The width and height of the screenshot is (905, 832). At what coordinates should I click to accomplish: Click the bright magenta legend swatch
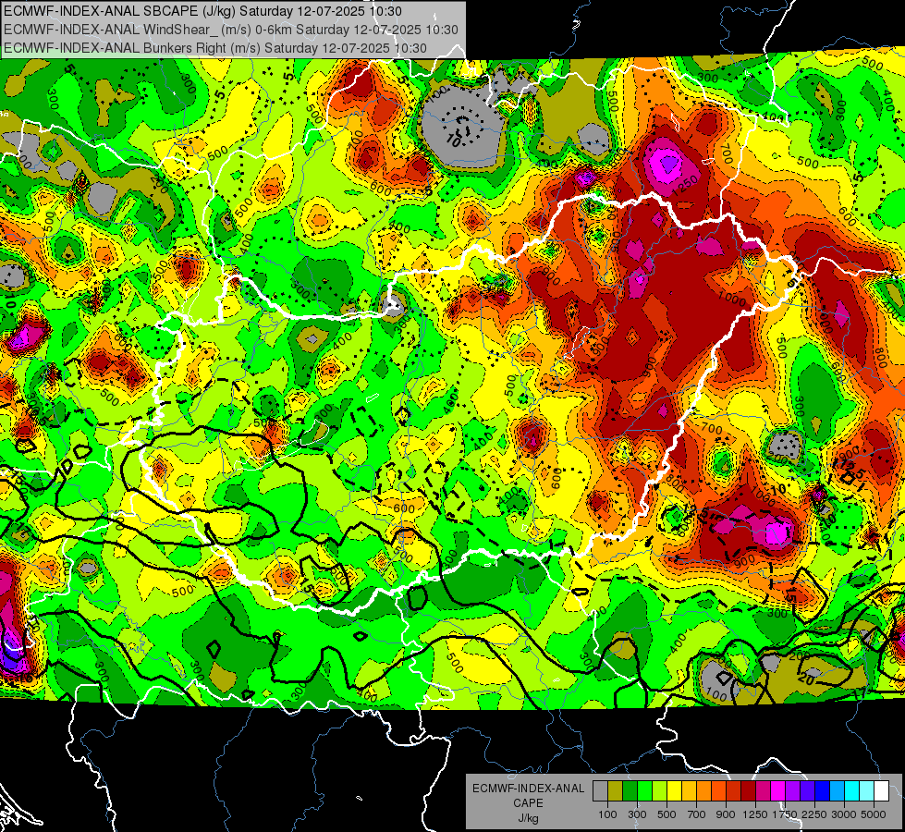pyautogui.click(x=778, y=790)
